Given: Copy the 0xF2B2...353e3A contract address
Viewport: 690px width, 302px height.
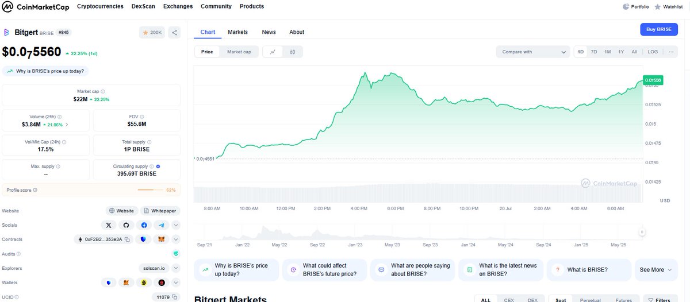Looking at the screenshot, I should tap(127, 239).
